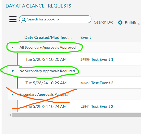Viewport: 141px width, 134px height.
Task: Open the hamburger menu
Action: point(13,19)
